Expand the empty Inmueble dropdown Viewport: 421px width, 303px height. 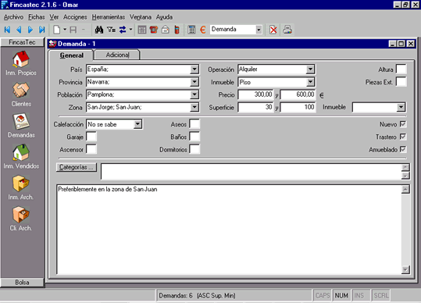(401, 107)
